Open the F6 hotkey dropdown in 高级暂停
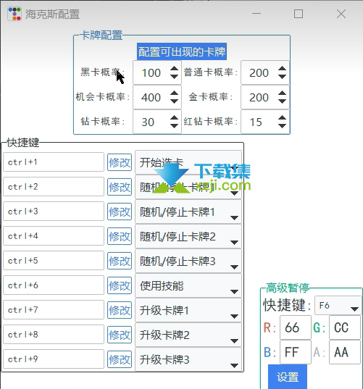Viewport: 363px width, 389px height. point(338,306)
